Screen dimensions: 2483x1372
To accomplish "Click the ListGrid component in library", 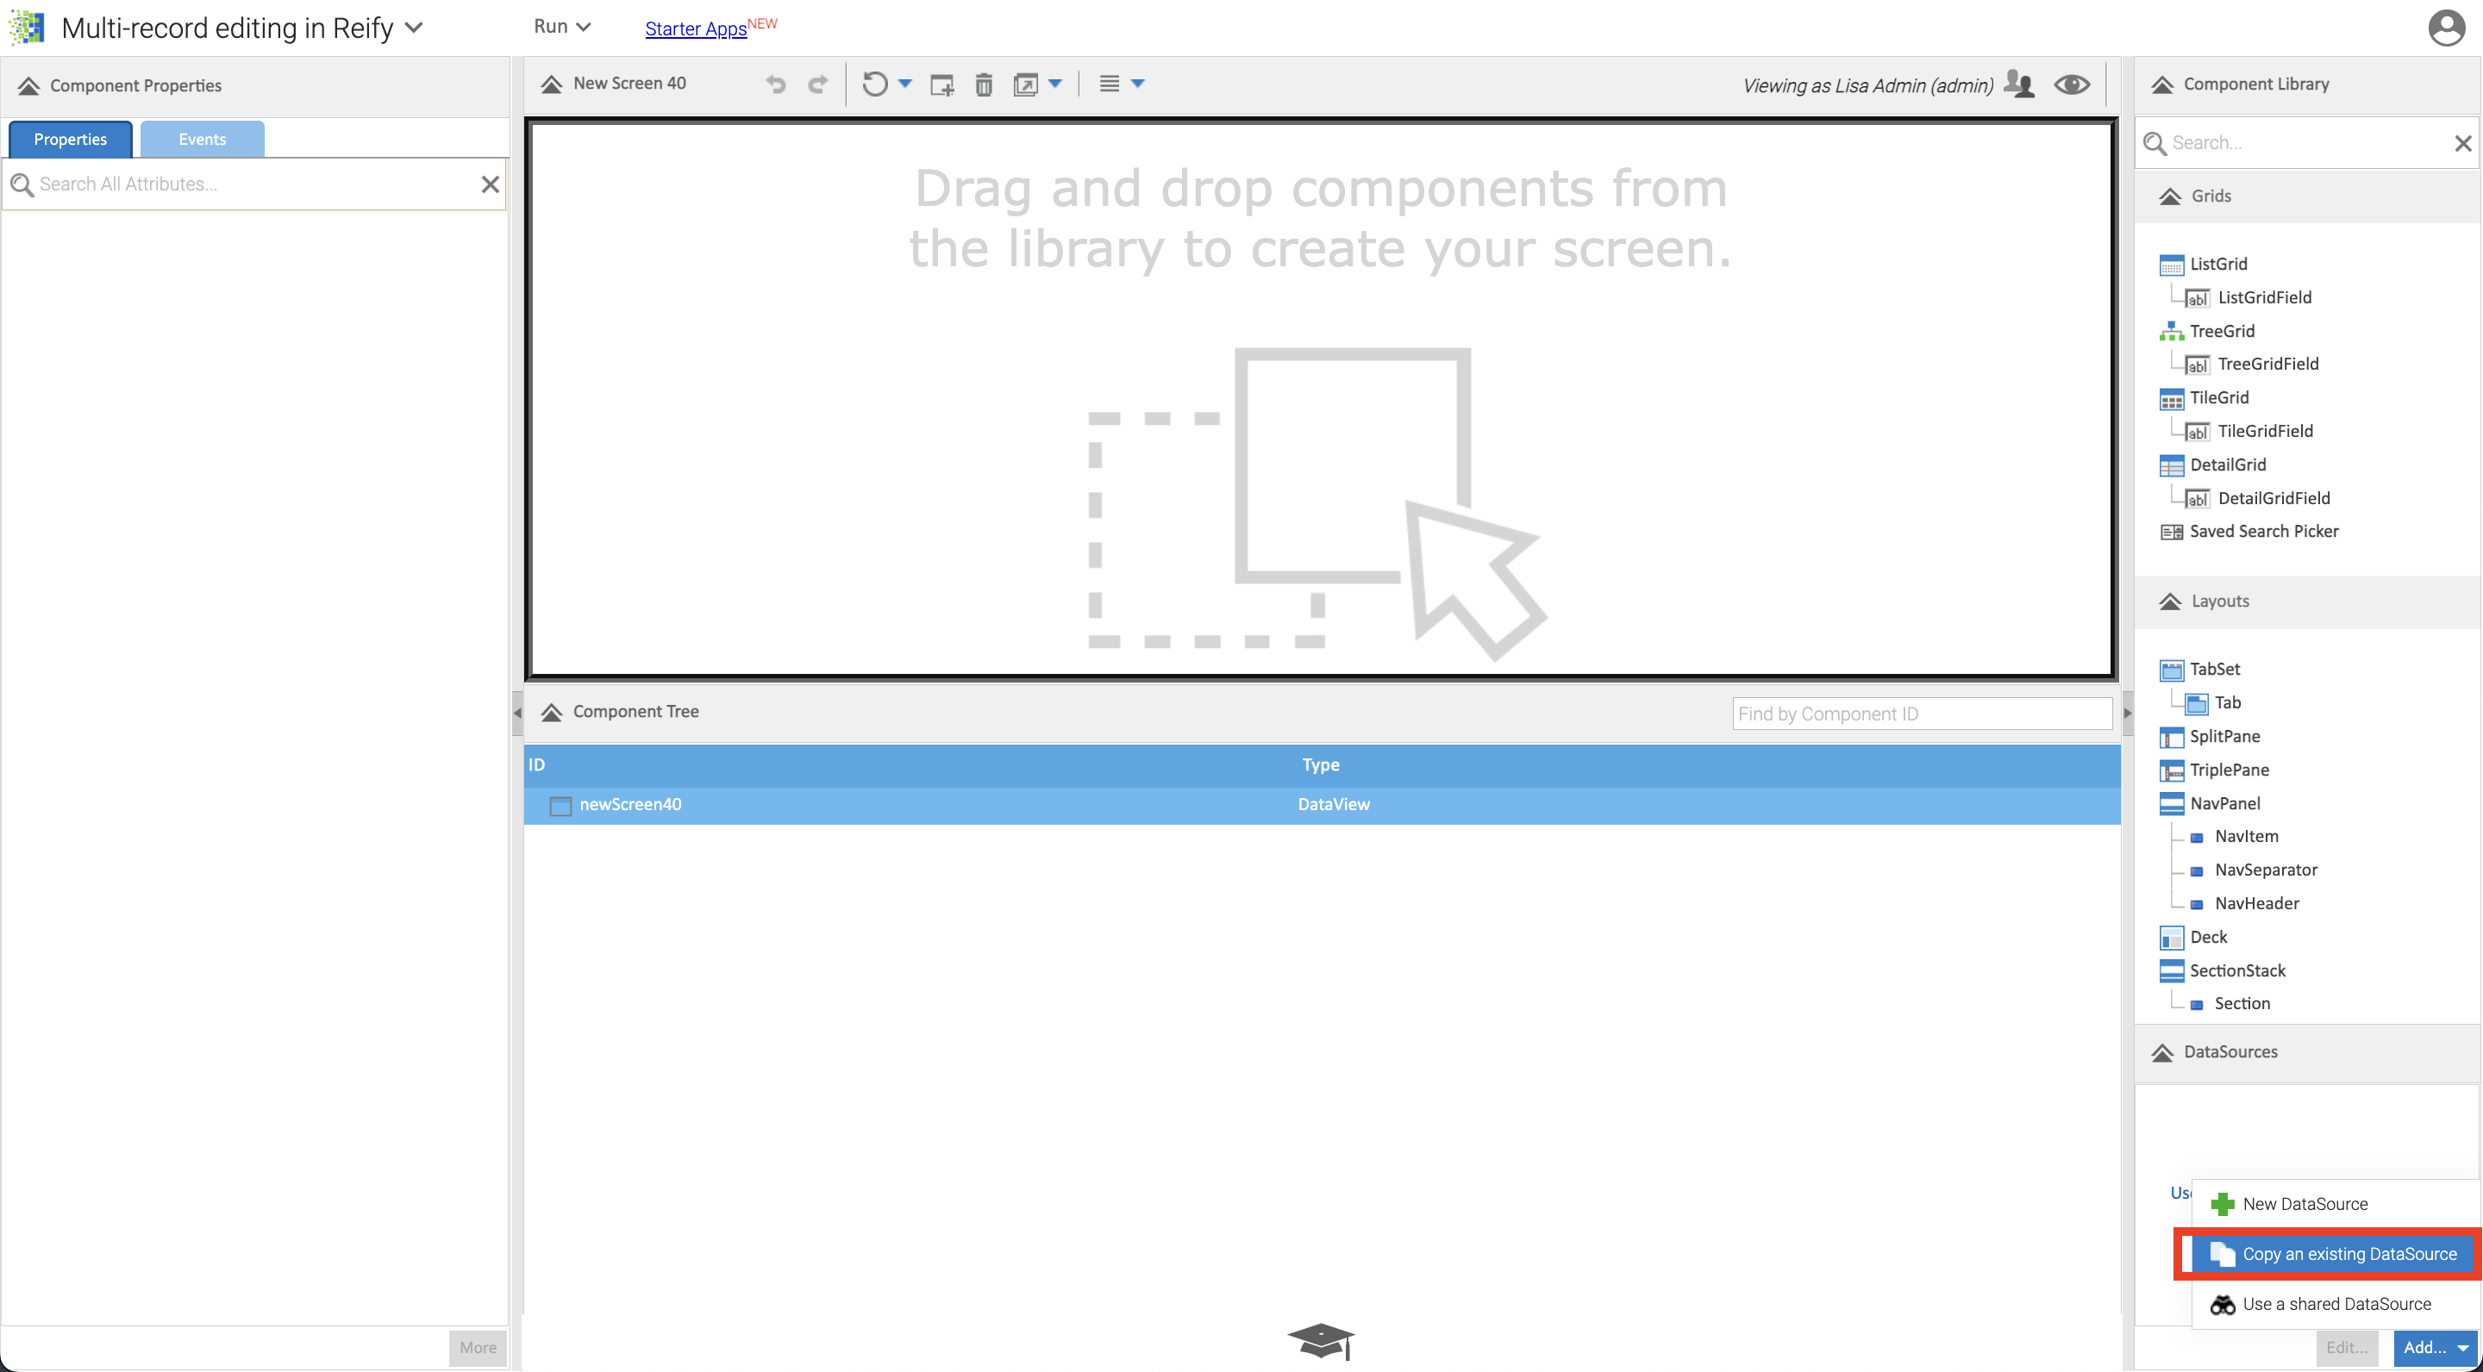I will 2217,264.
